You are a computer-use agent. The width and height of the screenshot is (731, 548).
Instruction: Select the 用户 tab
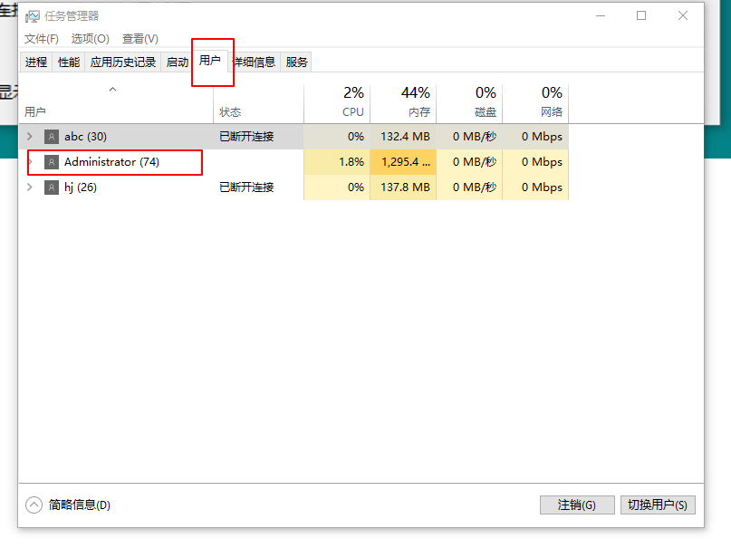(x=210, y=61)
